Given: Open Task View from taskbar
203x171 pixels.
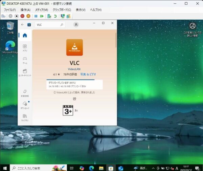Looking at the screenshot, I should [72, 168].
